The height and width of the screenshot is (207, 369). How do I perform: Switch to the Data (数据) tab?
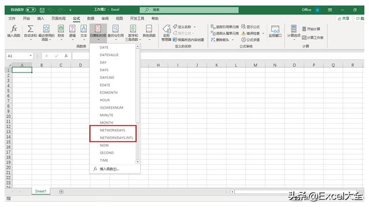pyautogui.click(x=91, y=18)
